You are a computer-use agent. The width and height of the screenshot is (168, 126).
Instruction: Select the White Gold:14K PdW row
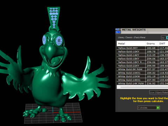(x=142, y=83)
